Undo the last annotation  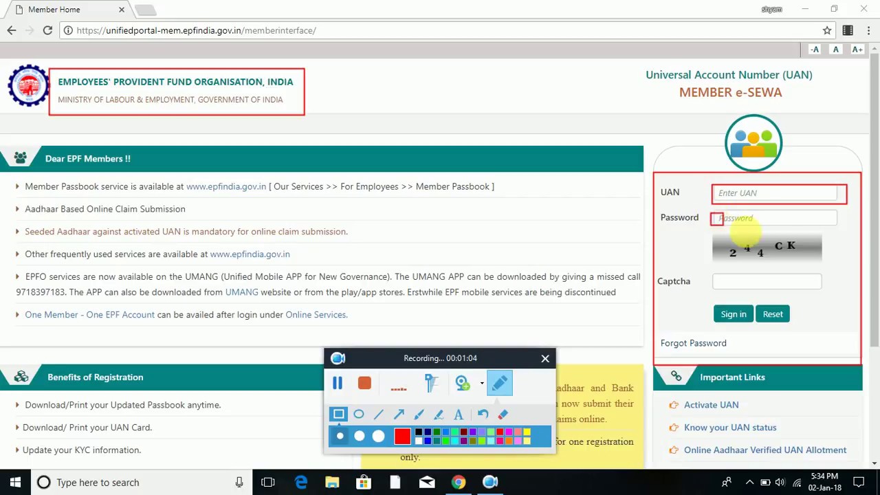pos(483,414)
